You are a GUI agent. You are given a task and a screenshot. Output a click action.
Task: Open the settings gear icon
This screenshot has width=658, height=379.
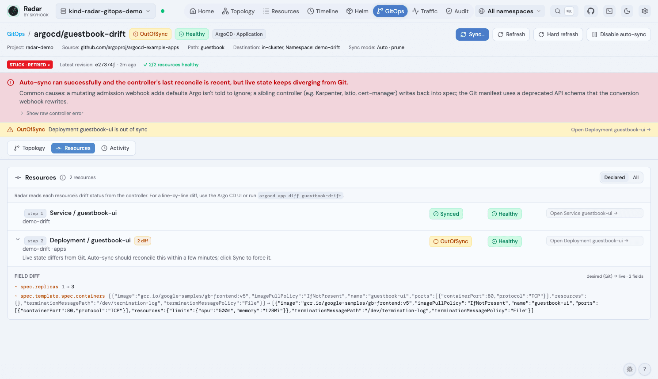(x=645, y=11)
